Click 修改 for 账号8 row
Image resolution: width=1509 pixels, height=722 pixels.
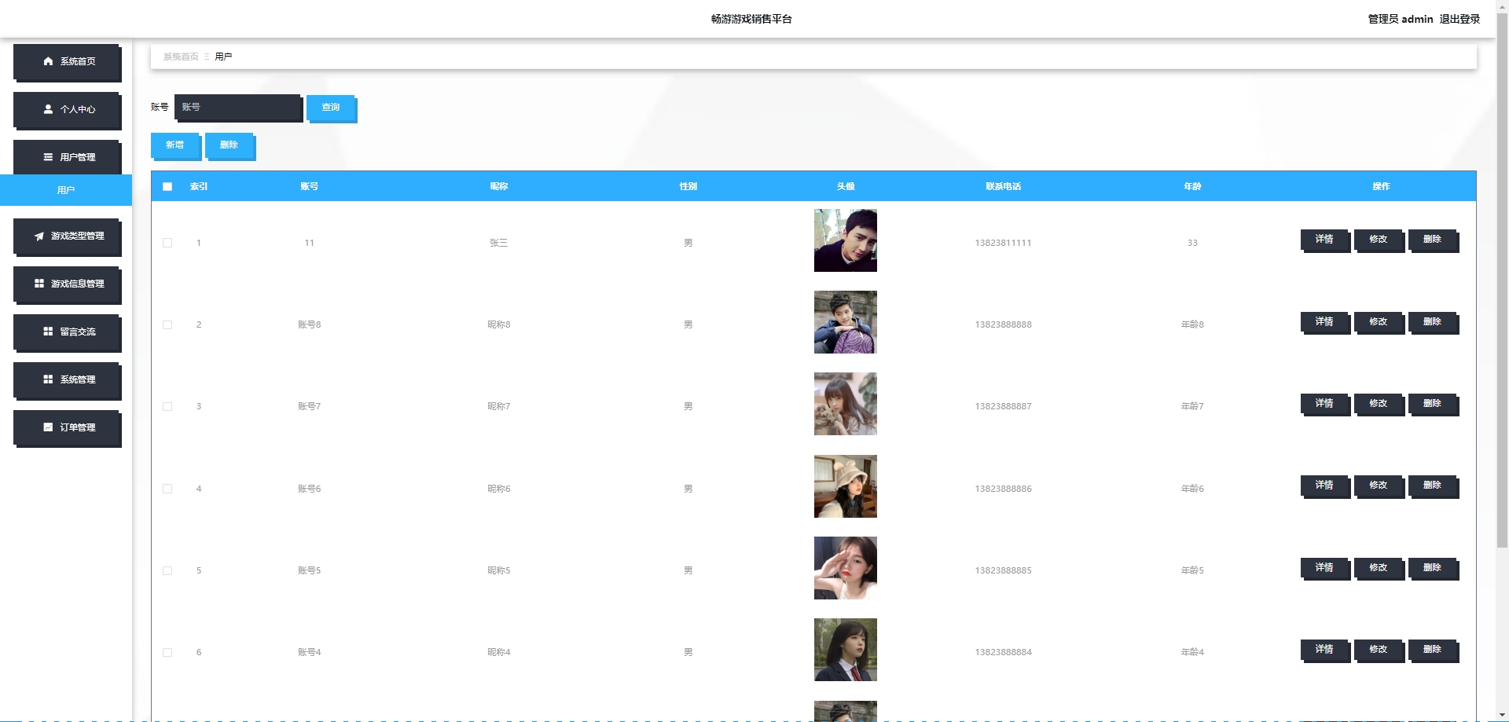[x=1379, y=323]
